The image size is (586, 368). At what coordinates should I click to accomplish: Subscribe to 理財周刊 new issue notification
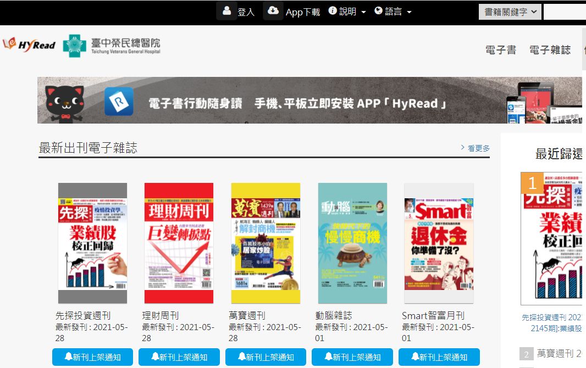179,357
